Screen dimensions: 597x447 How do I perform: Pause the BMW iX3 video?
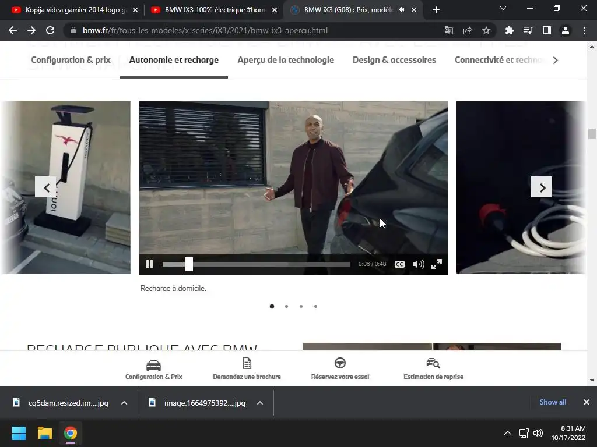click(149, 264)
